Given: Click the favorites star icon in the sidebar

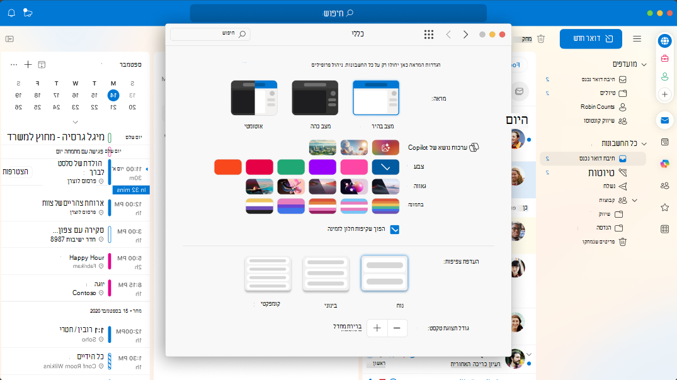Looking at the screenshot, I should pyautogui.click(x=665, y=208).
